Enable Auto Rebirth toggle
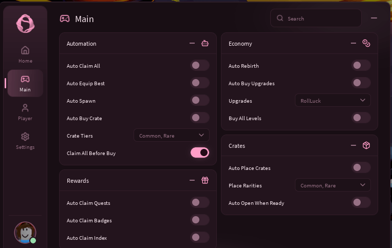 [361, 65]
